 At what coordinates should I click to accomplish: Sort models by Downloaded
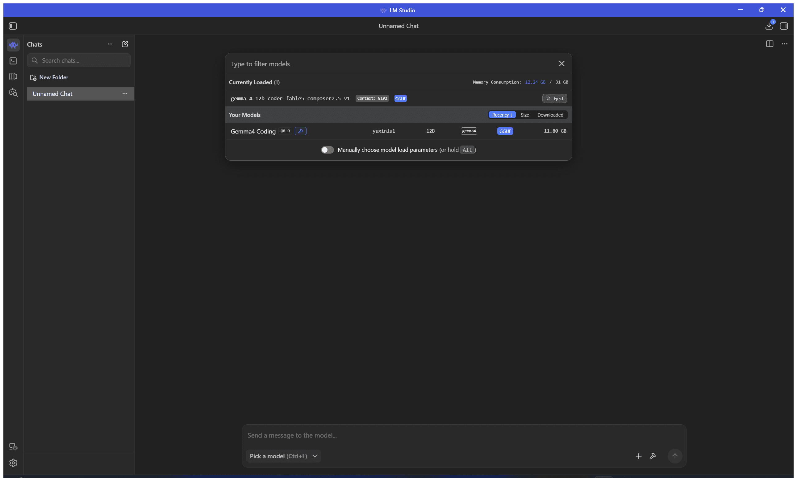(x=550, y=115)
